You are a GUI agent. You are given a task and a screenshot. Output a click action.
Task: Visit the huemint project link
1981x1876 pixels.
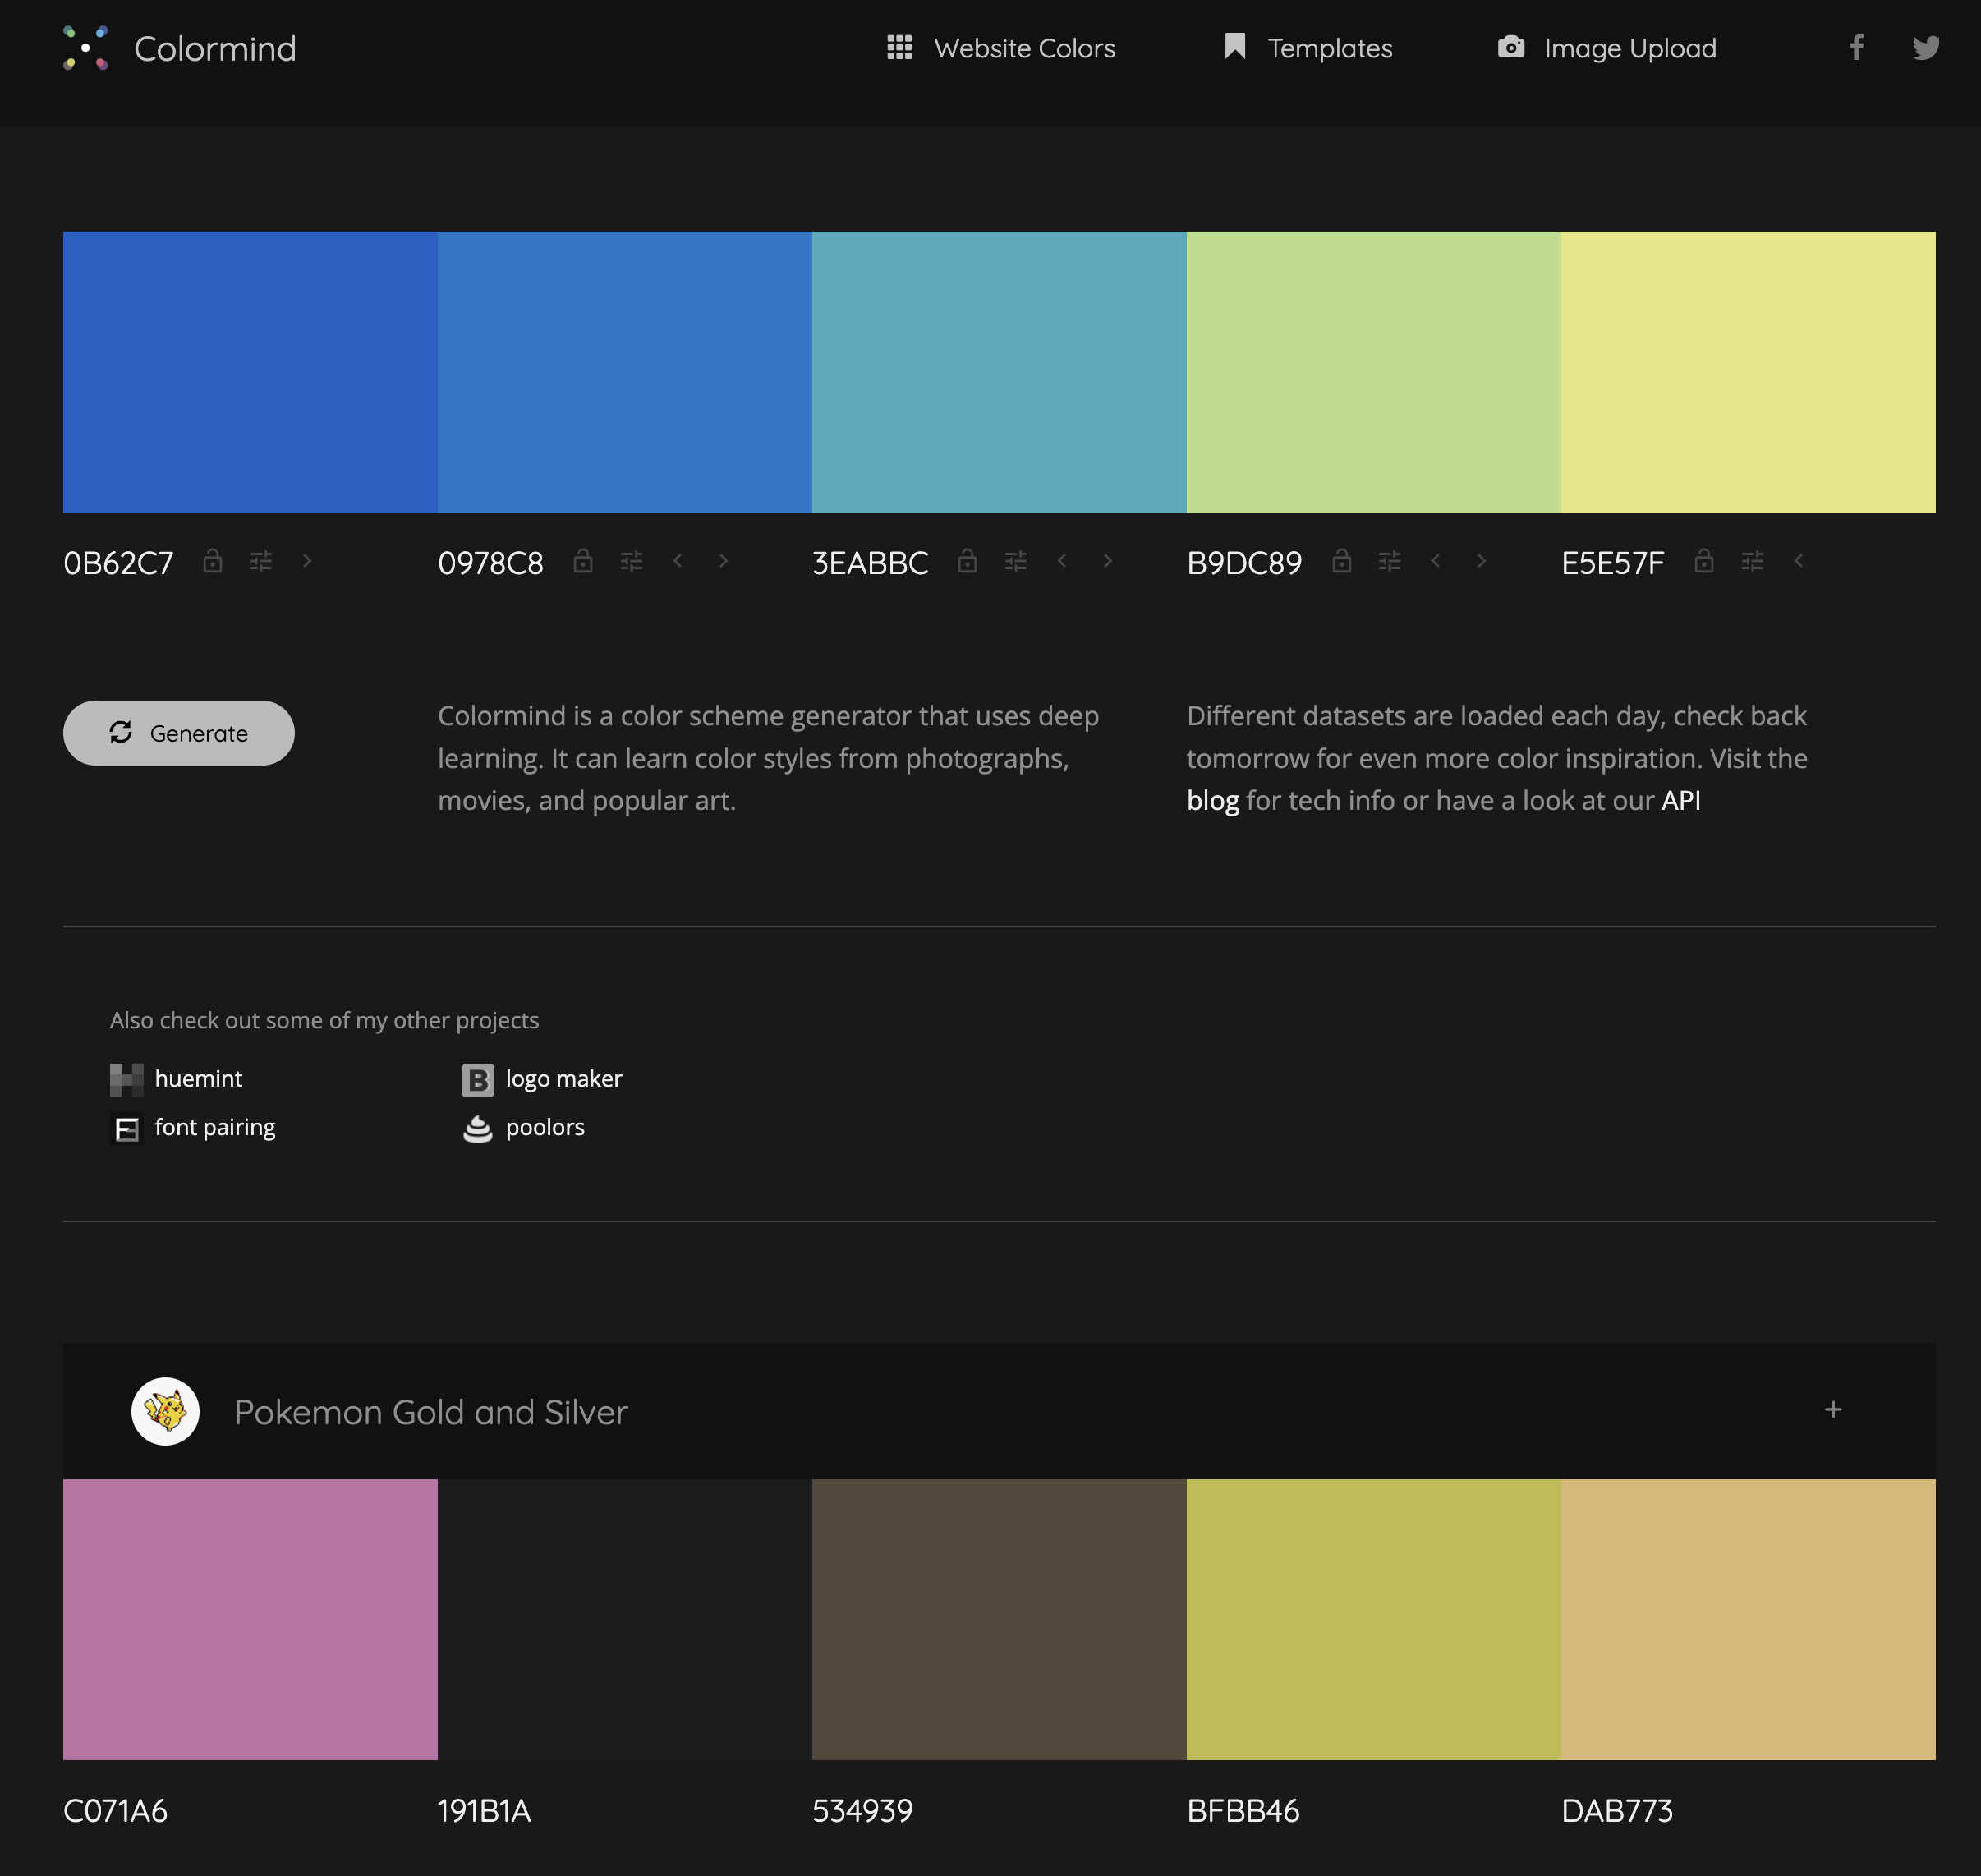point(198,1079)
